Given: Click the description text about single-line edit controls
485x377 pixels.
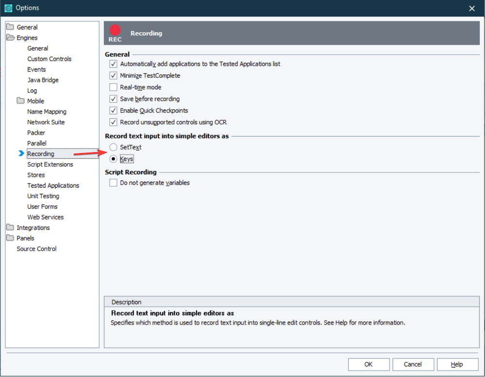Looking at the screenshot, I should 258,323.
